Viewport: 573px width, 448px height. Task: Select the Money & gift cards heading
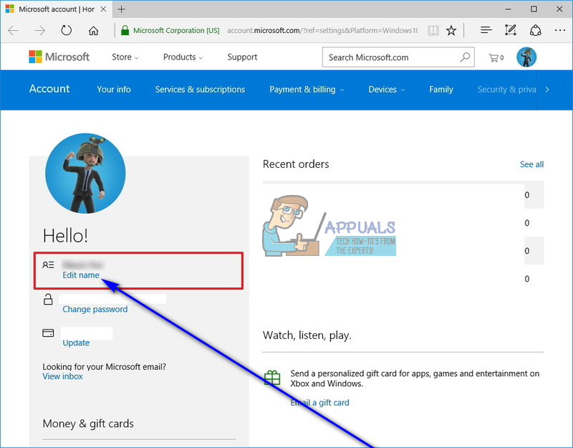[x=88, y=424]
